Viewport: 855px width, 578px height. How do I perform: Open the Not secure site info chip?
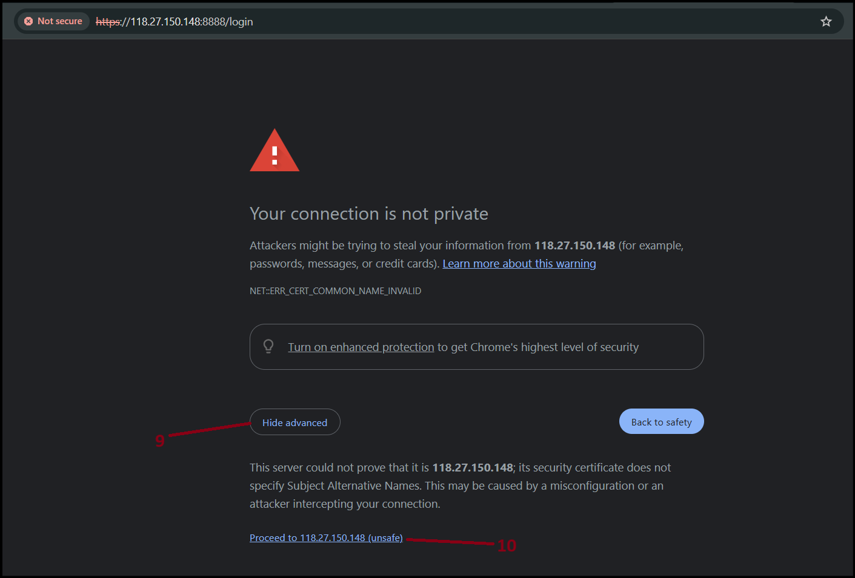[53, 21]
